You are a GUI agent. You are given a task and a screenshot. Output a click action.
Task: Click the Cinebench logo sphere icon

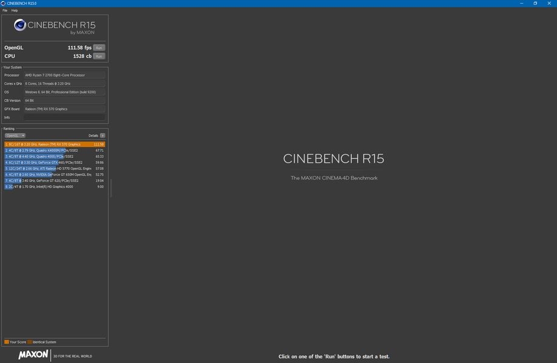point(19,26)
